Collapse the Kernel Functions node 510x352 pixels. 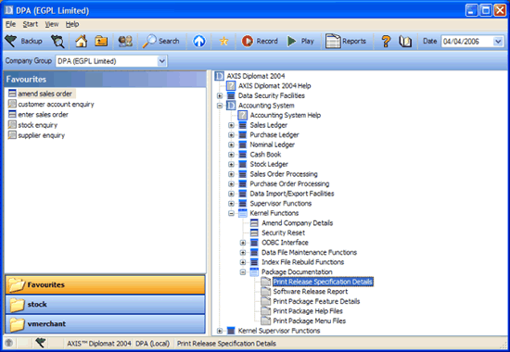point(231,213)
